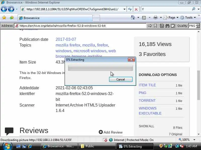Click Show Desktop quick launch icon
Viewport: 201px width, 150px height.
(x=18, y=146)
